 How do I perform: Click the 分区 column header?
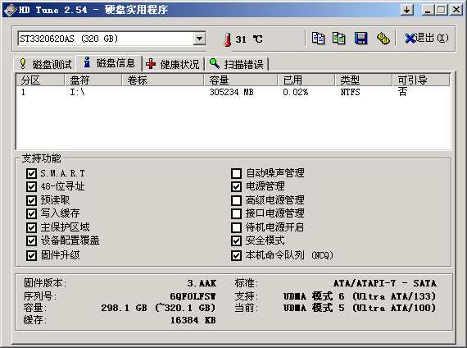tap(40, 80)
